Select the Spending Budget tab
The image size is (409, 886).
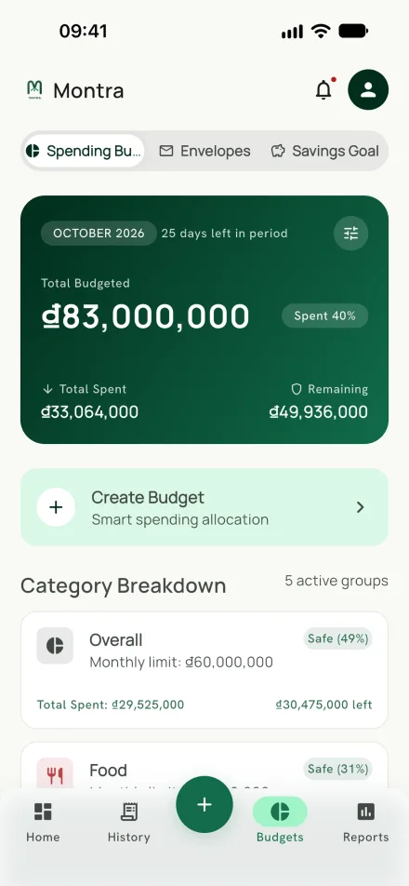tap(84, 151)
